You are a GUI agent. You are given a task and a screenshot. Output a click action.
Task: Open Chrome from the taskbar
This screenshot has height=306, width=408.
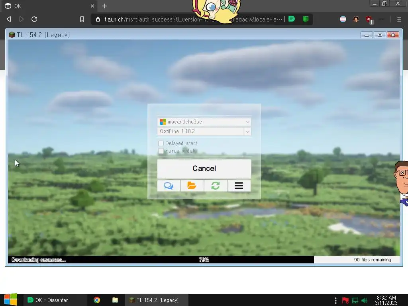[x=97, y=300]
